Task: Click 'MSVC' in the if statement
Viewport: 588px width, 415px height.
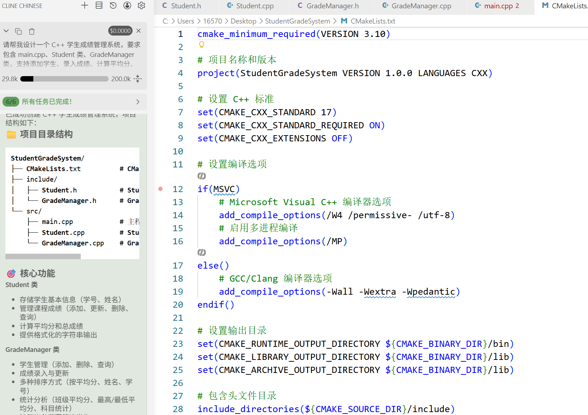Action: (x=224, y=189)
